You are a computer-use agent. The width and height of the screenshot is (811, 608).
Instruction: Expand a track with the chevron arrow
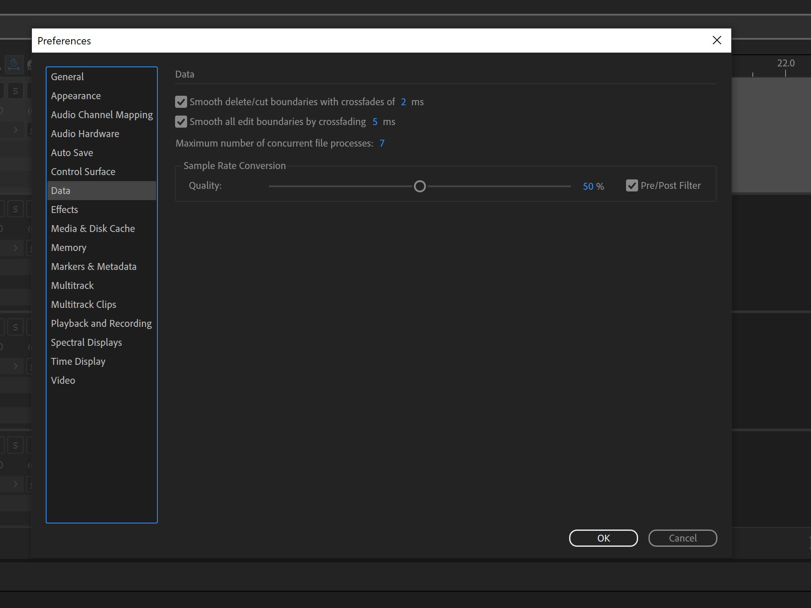15,130
